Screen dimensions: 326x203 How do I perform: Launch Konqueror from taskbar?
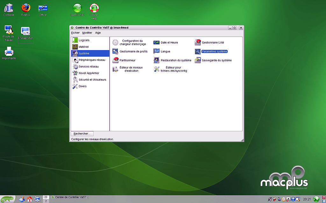pos(38,199)
